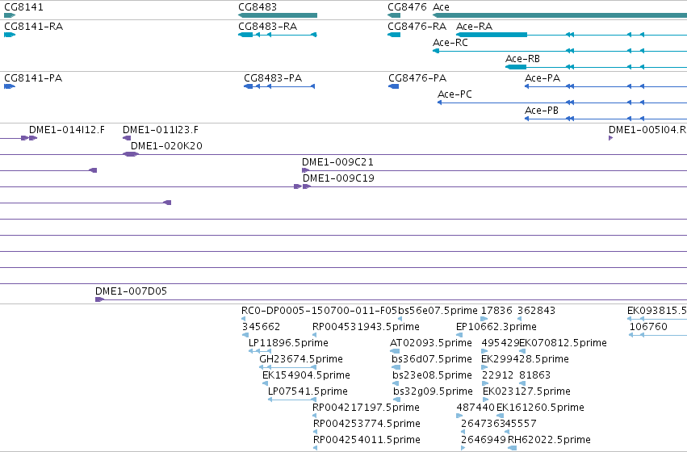
Task: Open the Ace-RB transcript label
Action: [x=522, y=59]
